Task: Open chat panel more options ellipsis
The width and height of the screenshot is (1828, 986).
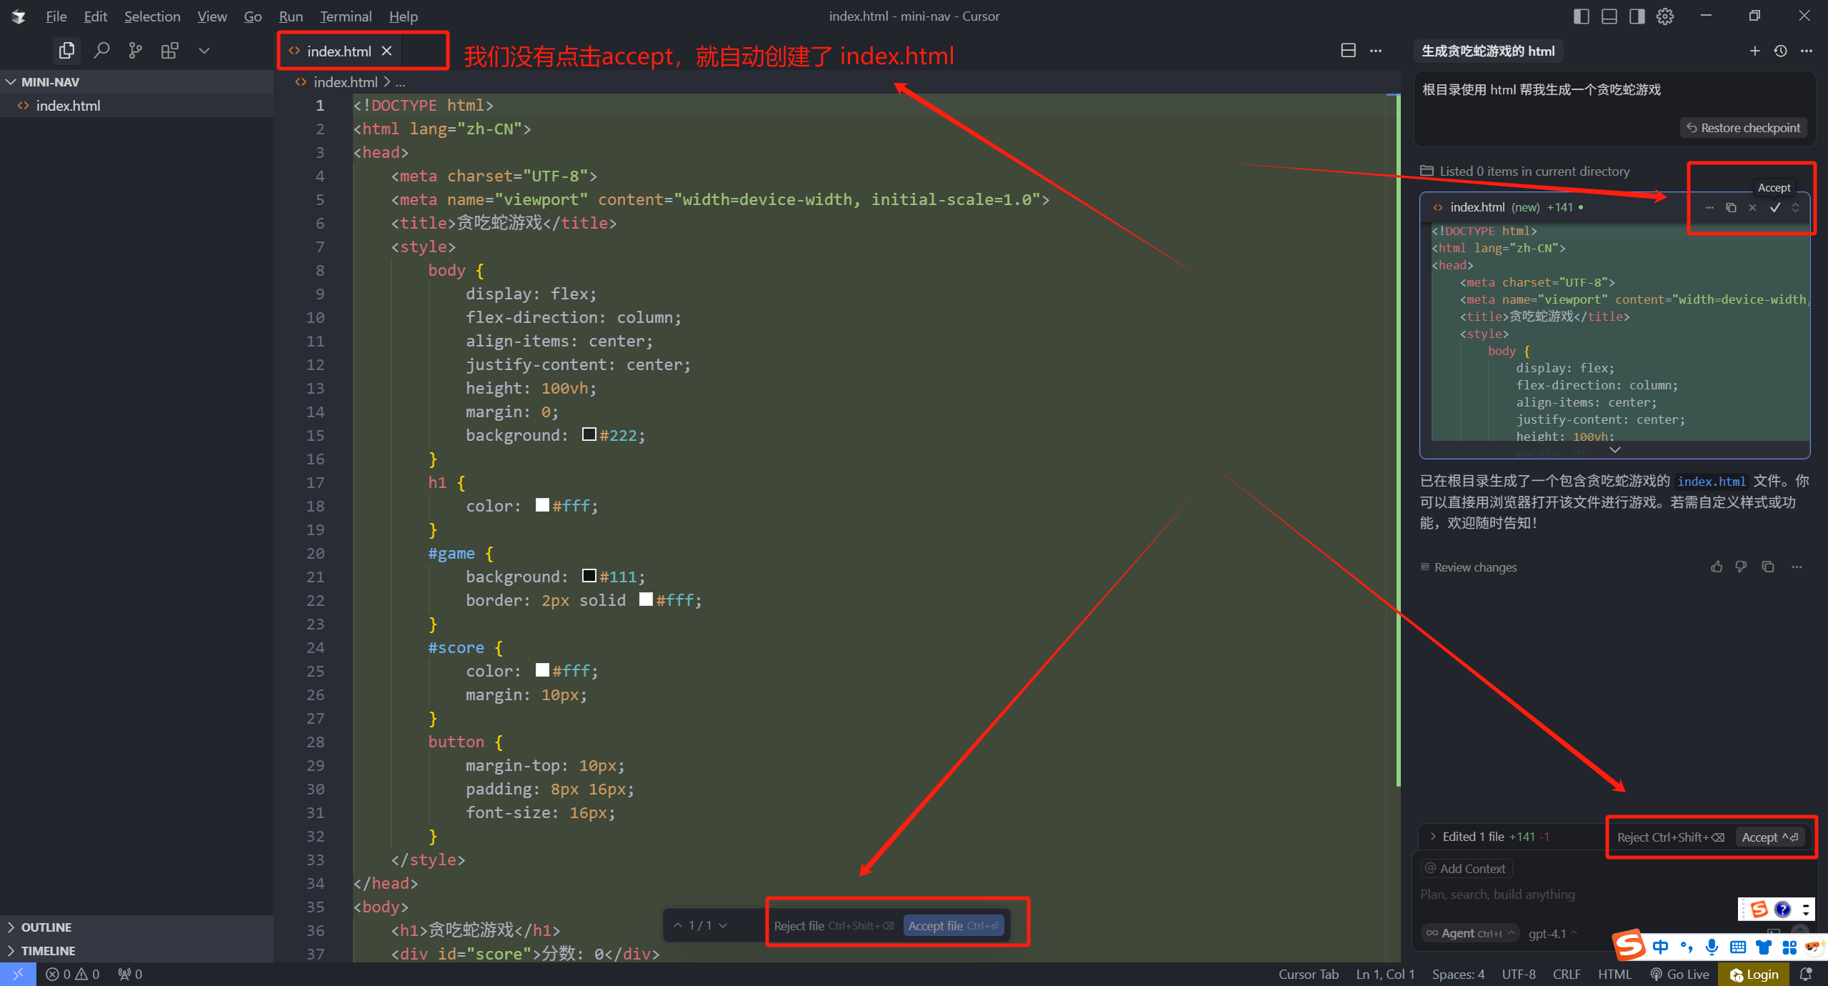Action: (x=1807, y=51)
